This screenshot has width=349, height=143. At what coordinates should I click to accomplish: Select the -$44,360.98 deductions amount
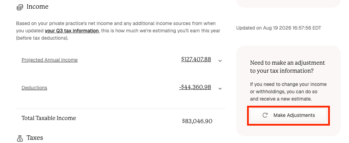195,87
